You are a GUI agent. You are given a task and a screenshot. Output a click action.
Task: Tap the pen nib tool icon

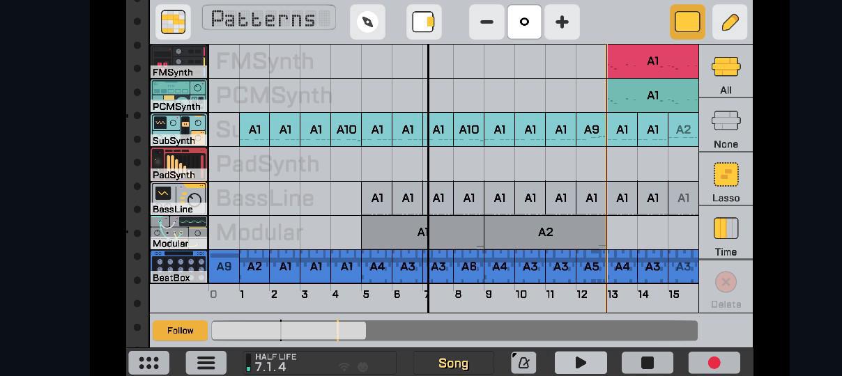point(367,22)
